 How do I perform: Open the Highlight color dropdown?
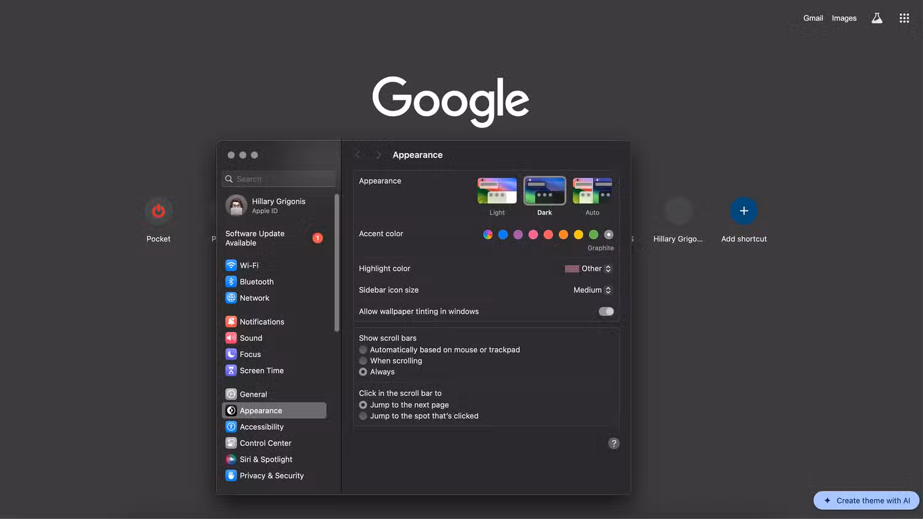pos(588,269)
